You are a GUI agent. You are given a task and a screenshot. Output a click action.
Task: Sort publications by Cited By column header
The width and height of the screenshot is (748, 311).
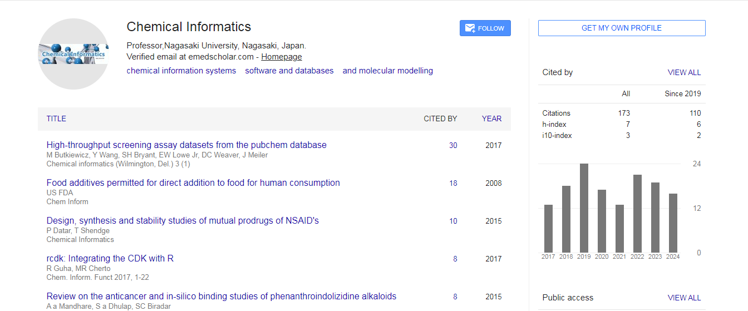click(x=440, y=119)
